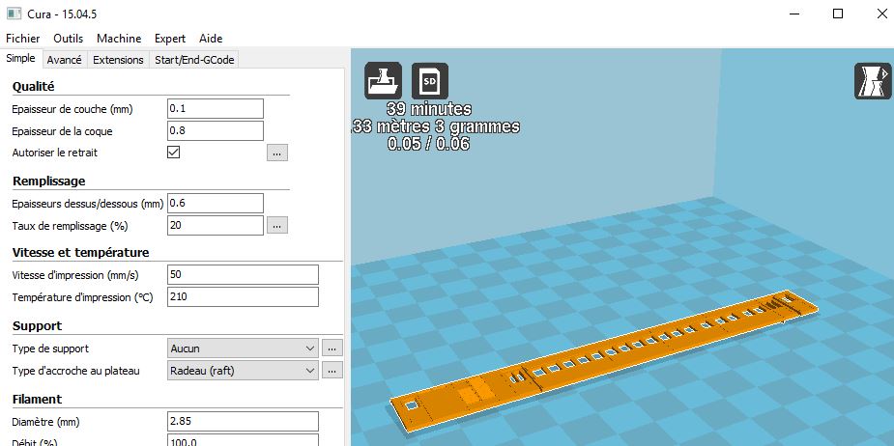
Task: Expand the Type d'accroche au plateau dropdown
Action: (243, 371)
